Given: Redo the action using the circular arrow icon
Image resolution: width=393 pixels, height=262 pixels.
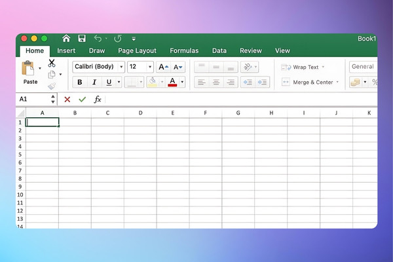Looking at the screenshot, I should pyautogui.click(x=117, y=39).
